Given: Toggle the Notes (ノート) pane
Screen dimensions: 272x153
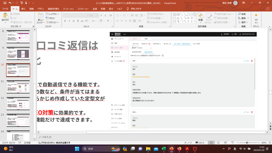Looking at the screenshot, I should (x=188, y=143).
